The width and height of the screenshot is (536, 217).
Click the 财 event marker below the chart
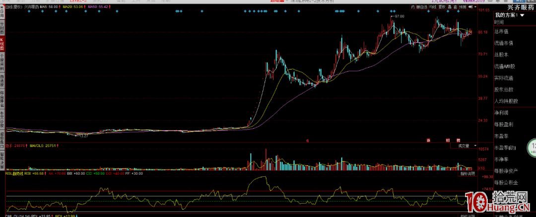(x=448, y=141)
